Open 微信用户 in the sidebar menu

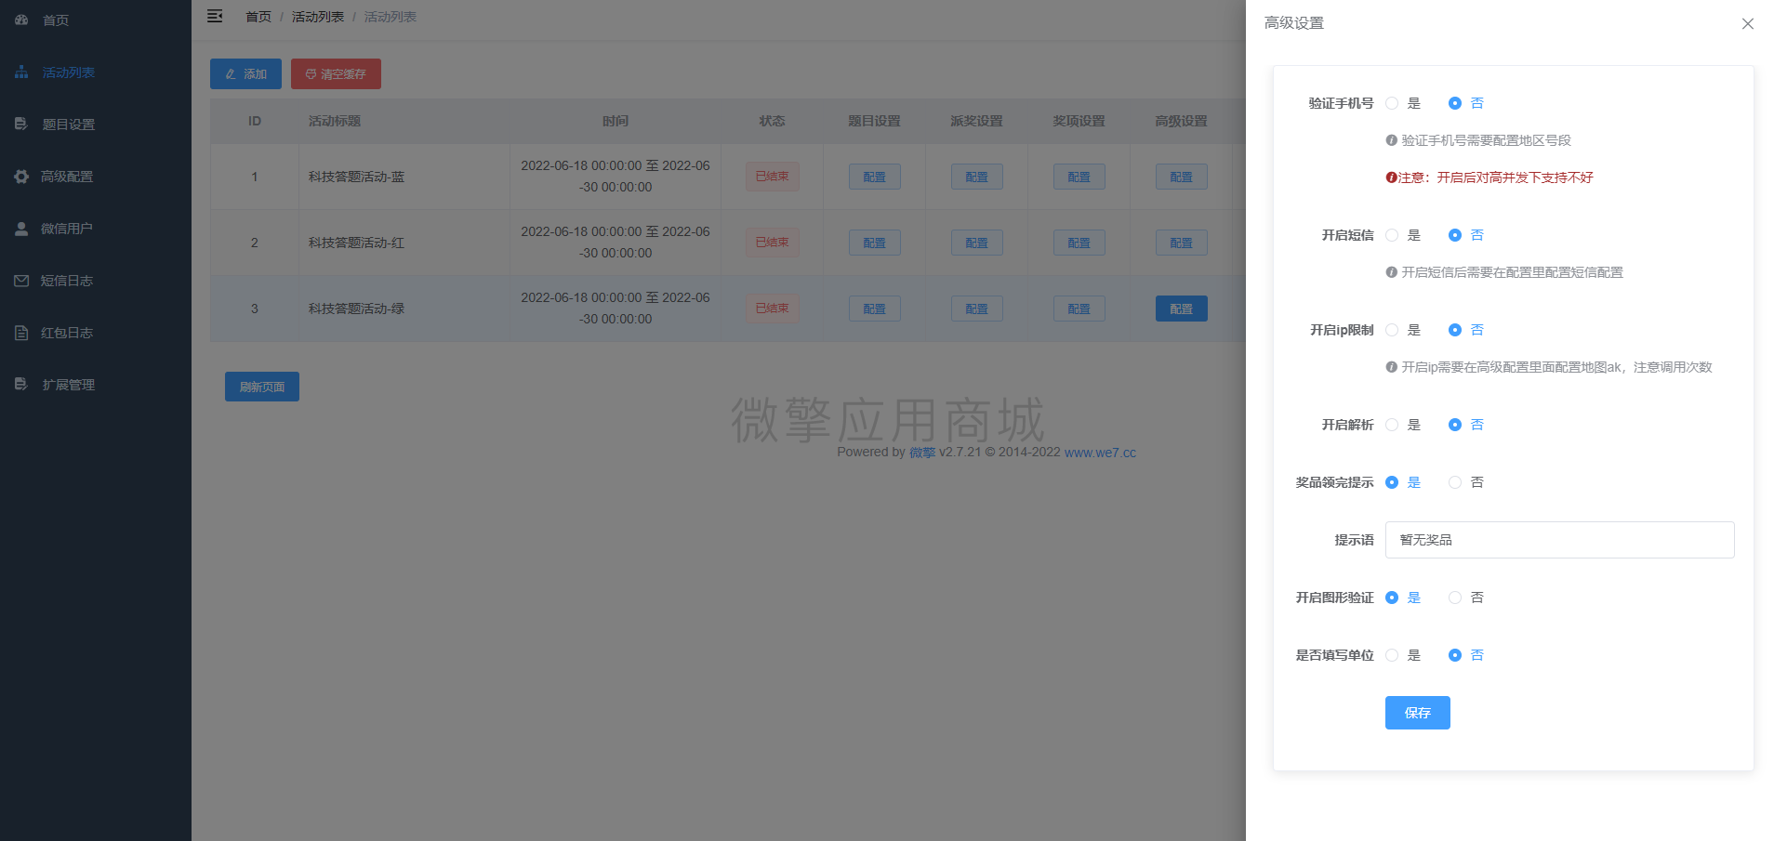(x=96, y=228)
